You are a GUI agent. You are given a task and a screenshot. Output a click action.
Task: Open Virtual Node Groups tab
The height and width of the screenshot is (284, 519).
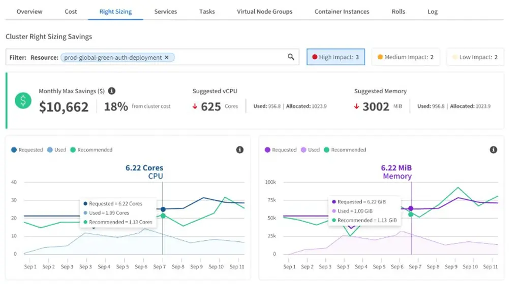(x=264, y=12)
